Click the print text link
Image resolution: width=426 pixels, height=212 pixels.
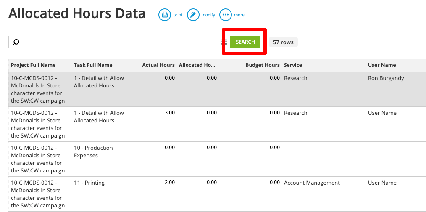tap(178, 15)
